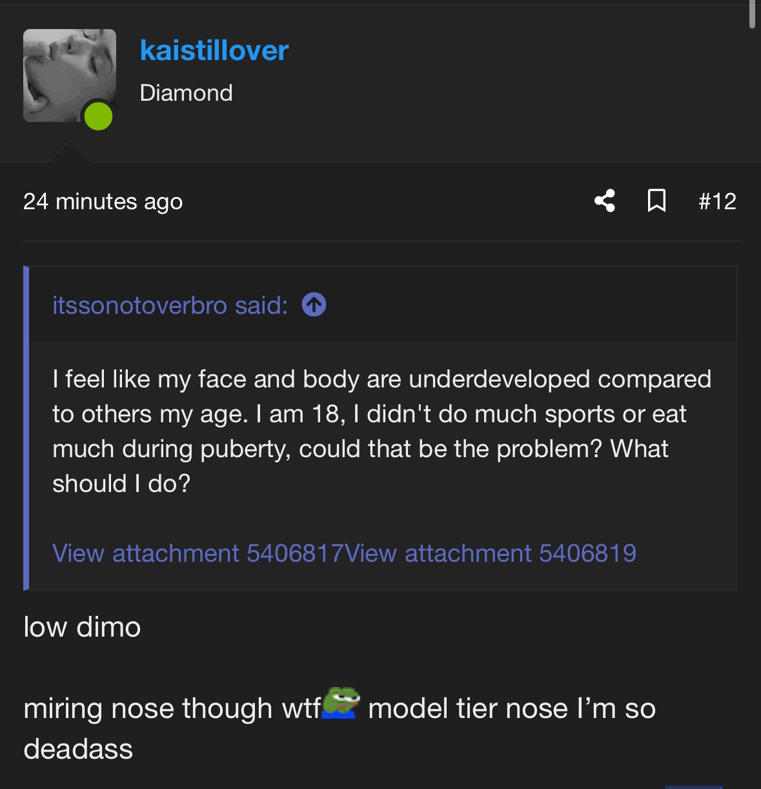Click 'itssonotoverbro said:' quote header

pyautogui.click(x=170, y=305)
